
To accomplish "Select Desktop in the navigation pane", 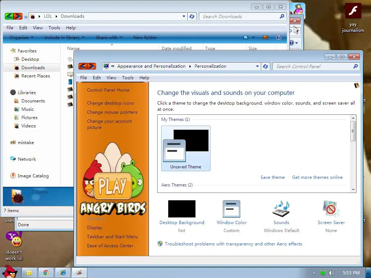I will click(30, 59).
